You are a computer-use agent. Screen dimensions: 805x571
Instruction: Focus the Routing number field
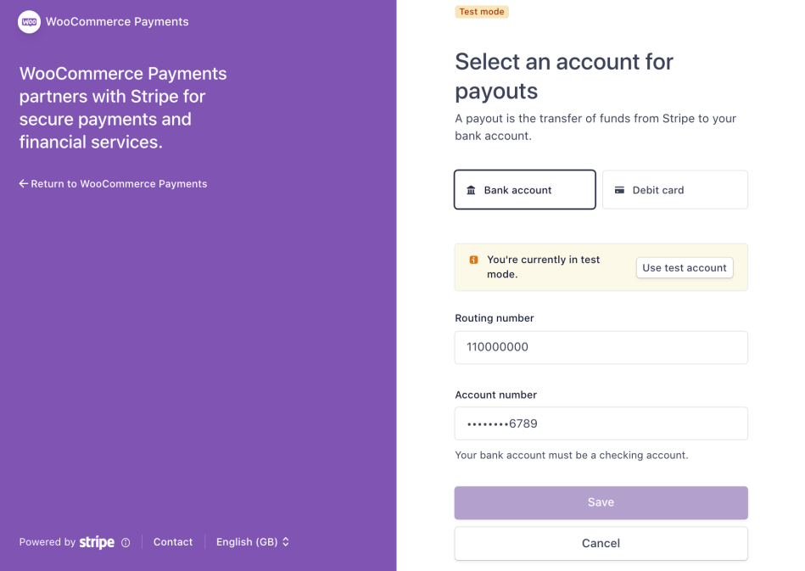click(601, 347)
